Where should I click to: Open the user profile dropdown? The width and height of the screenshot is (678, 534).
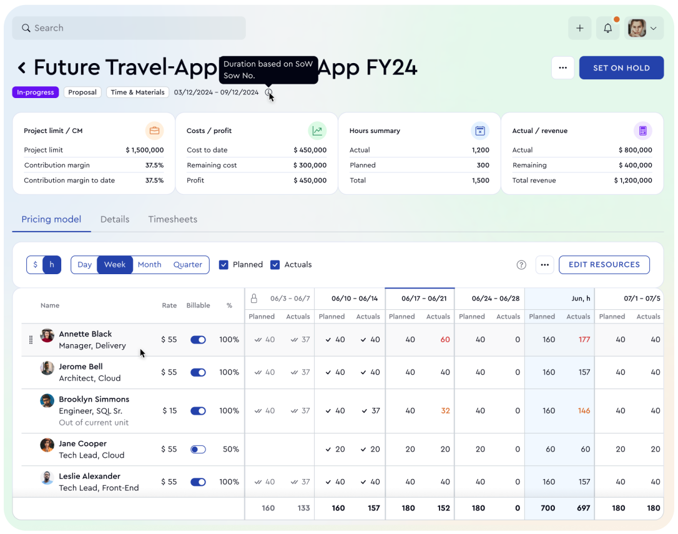pyautogui.click(x=644, y=28)
